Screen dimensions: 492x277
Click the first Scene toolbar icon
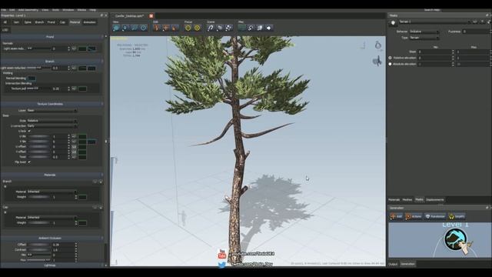211,28
